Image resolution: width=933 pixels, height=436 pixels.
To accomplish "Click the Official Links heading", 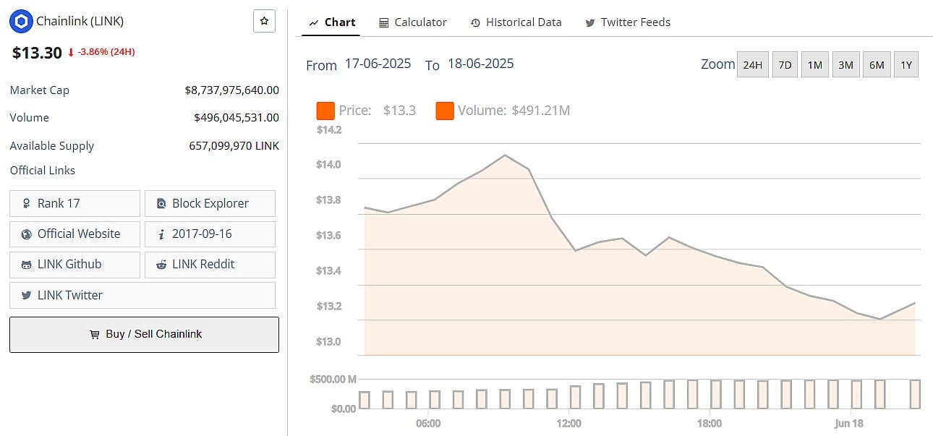I will [43, 171].
